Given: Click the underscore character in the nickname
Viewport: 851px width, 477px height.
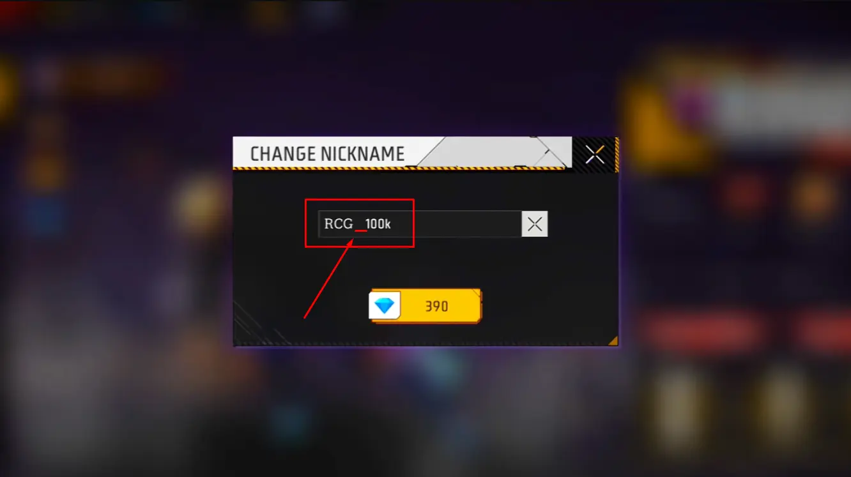Looking at the screenshot, I should [361, 229].
